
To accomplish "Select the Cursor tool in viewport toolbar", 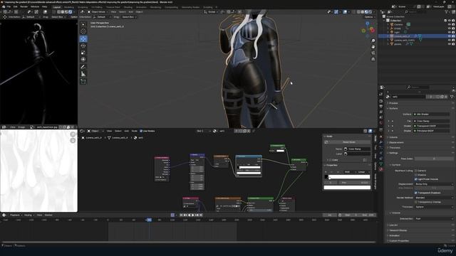I will tap(83, 31).
